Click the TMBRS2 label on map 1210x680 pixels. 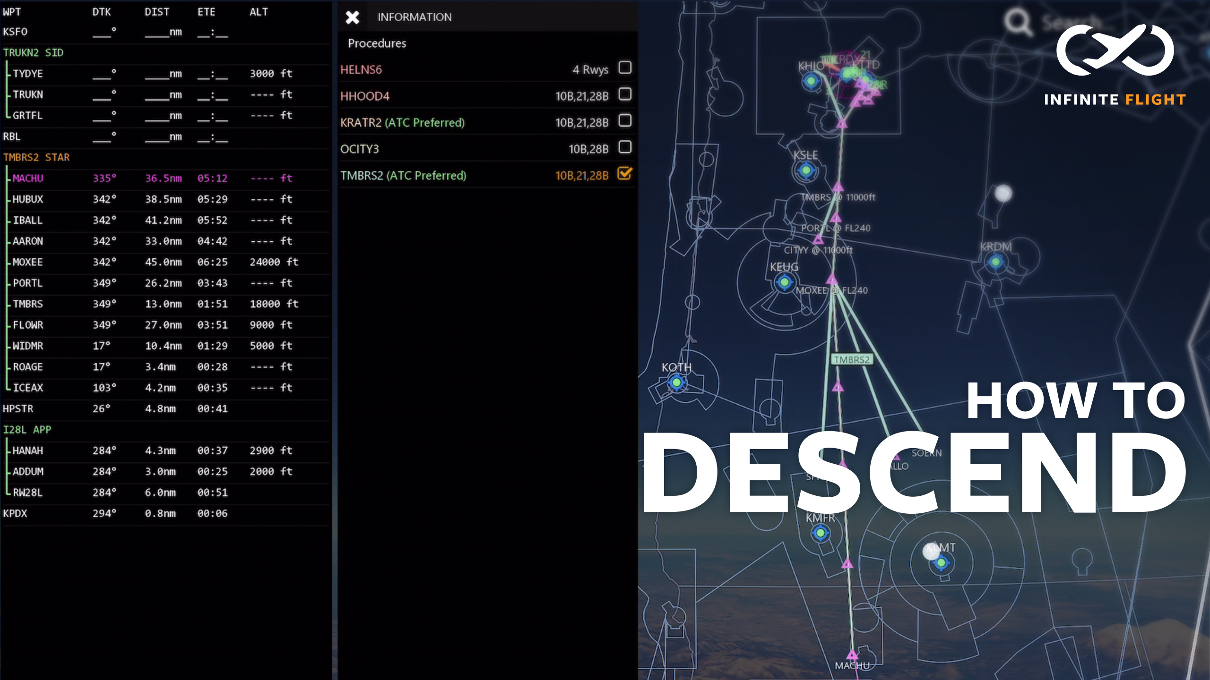852,360
